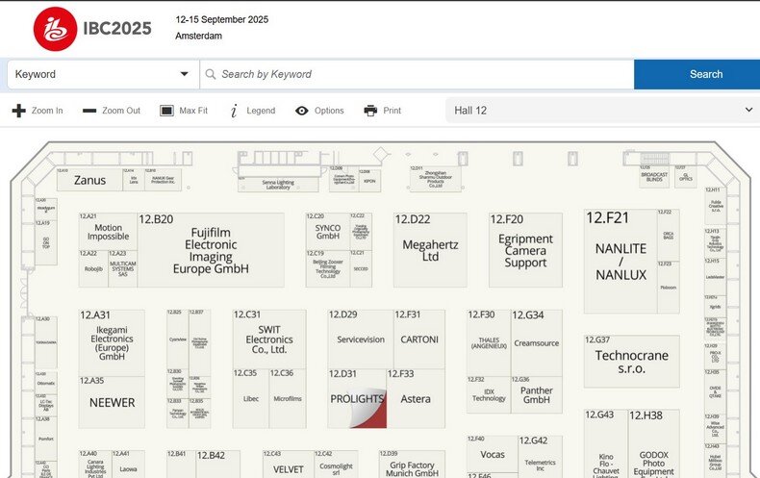Click the IBC2025 logo
Viewport: 760px width, 478px height.
(92, 28)
